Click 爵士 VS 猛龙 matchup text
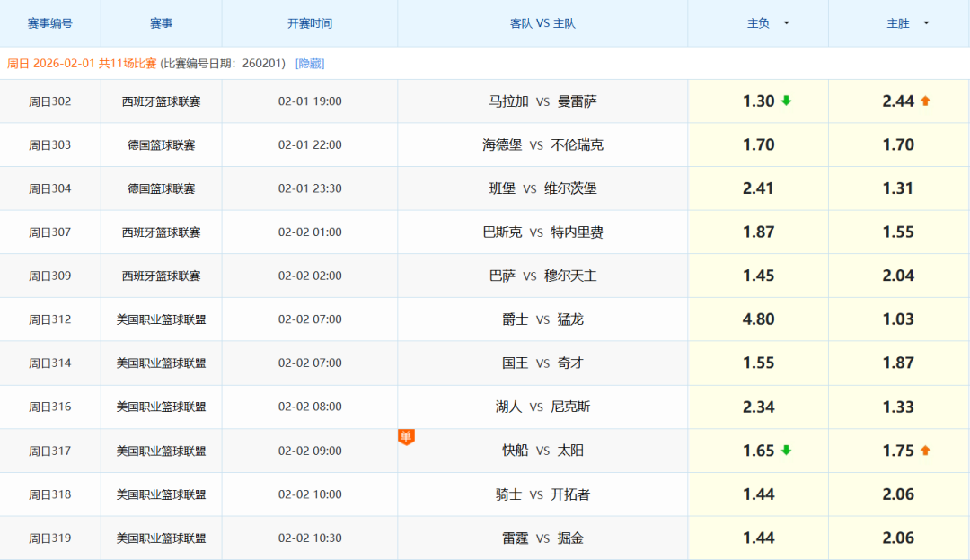Screen dimensions: 970x560 point(542,319)
